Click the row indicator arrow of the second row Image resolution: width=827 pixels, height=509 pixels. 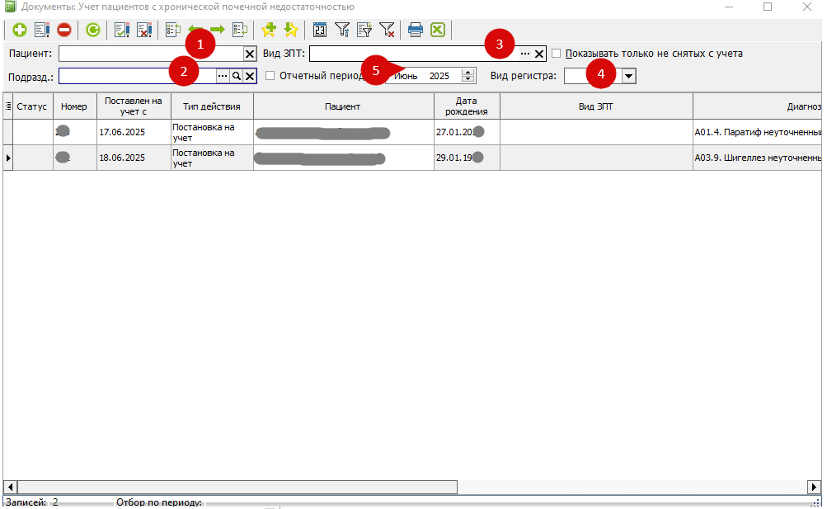pyautogui.click(x=8, y=158)
